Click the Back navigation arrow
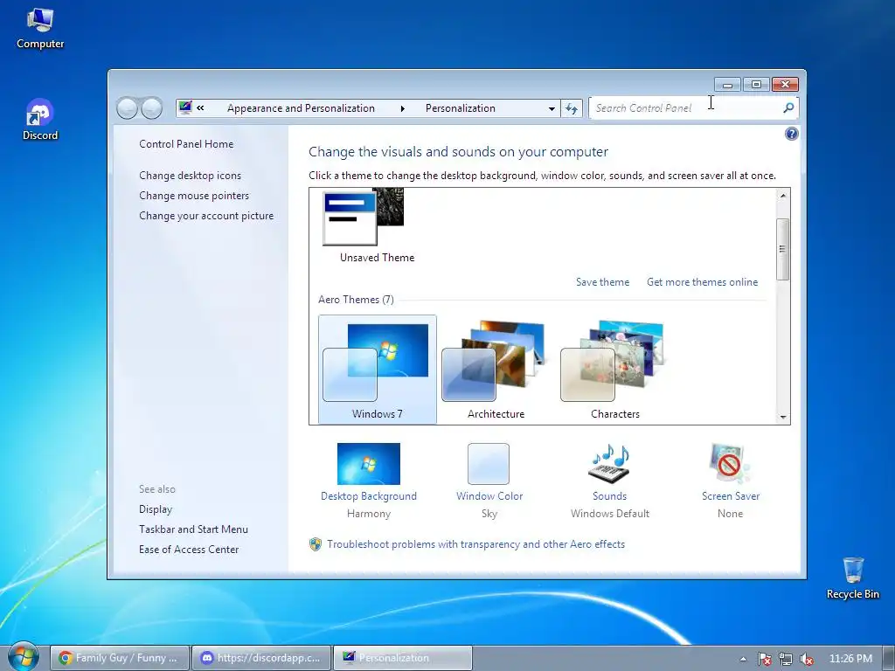Image resolution: width=895 pixels, height=671 pixels. coord(127,107)
